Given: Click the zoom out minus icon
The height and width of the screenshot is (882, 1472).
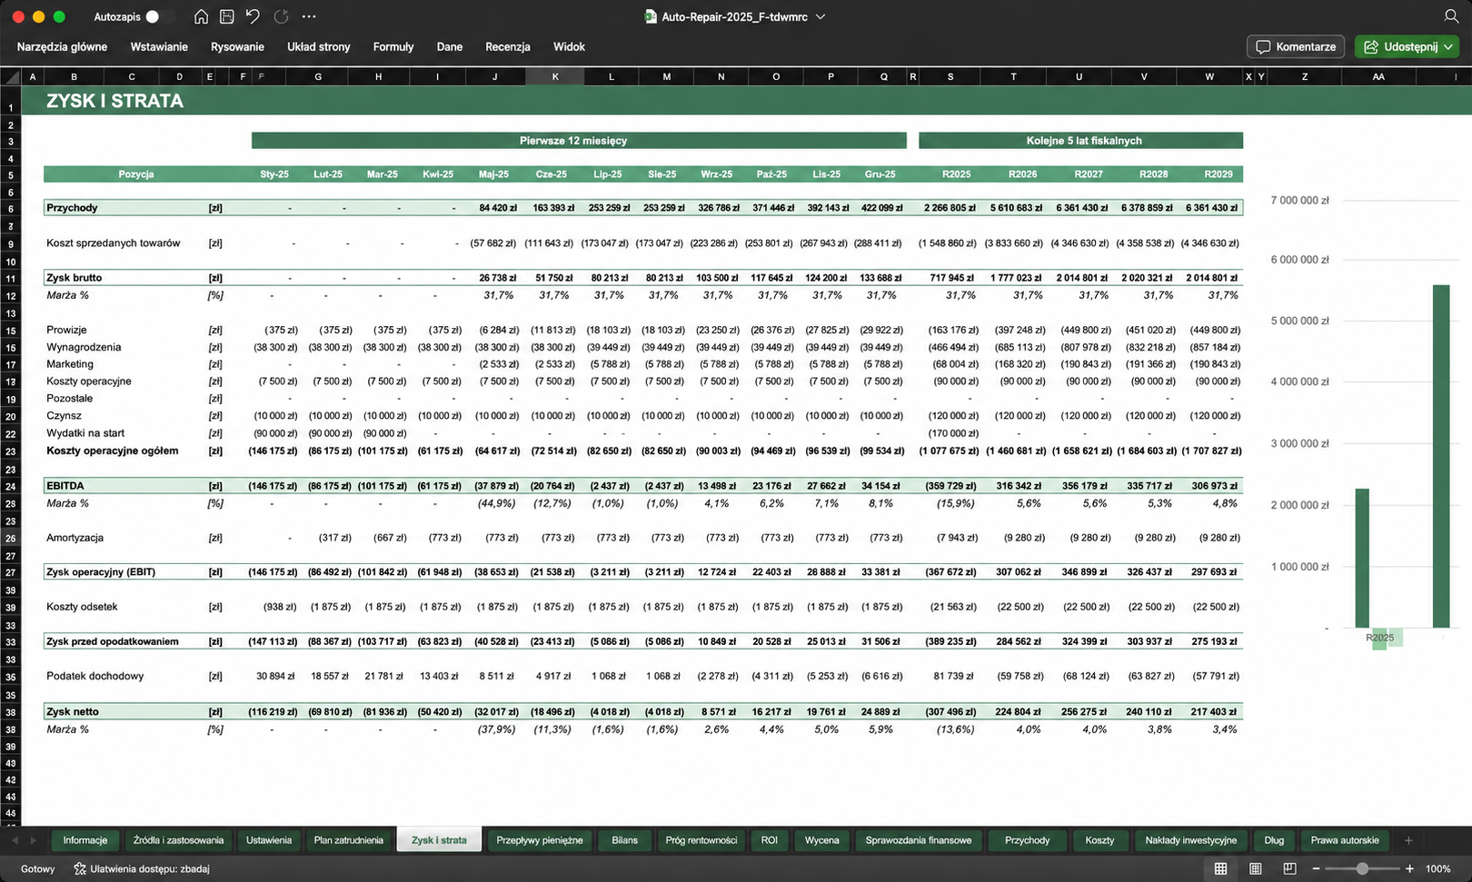Looking at the screenshot, I should [x=1316, y=869].
